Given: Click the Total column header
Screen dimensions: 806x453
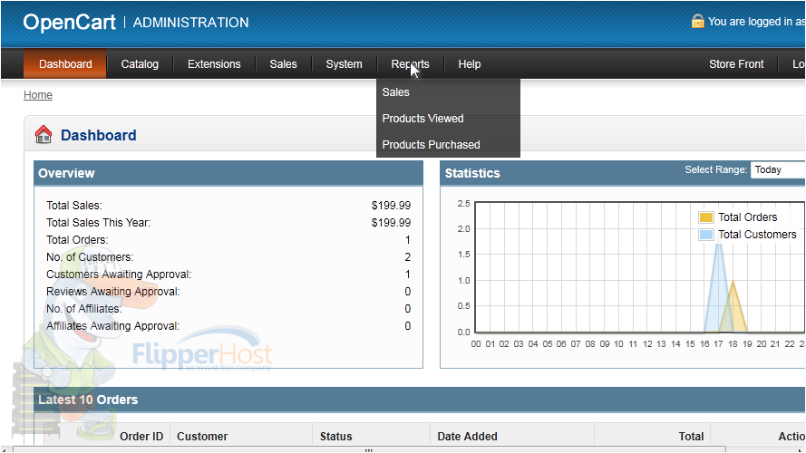Looking at the screenshot, I should coord(691,437).
